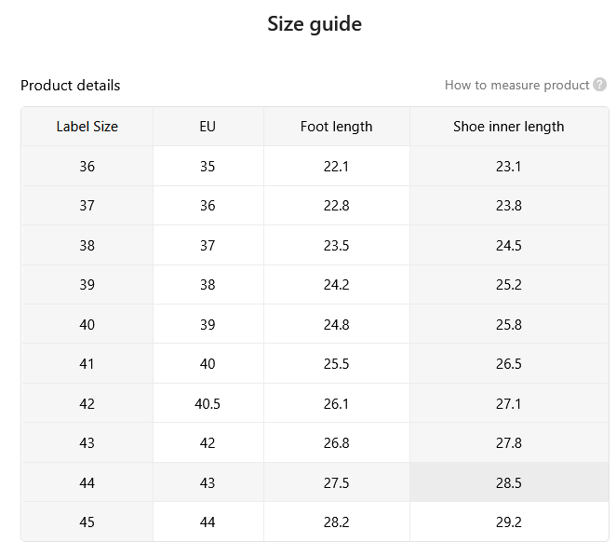Click the label size 42 cell
The width and height of the screenshot is (616, 542).
[x=87, y=403]
